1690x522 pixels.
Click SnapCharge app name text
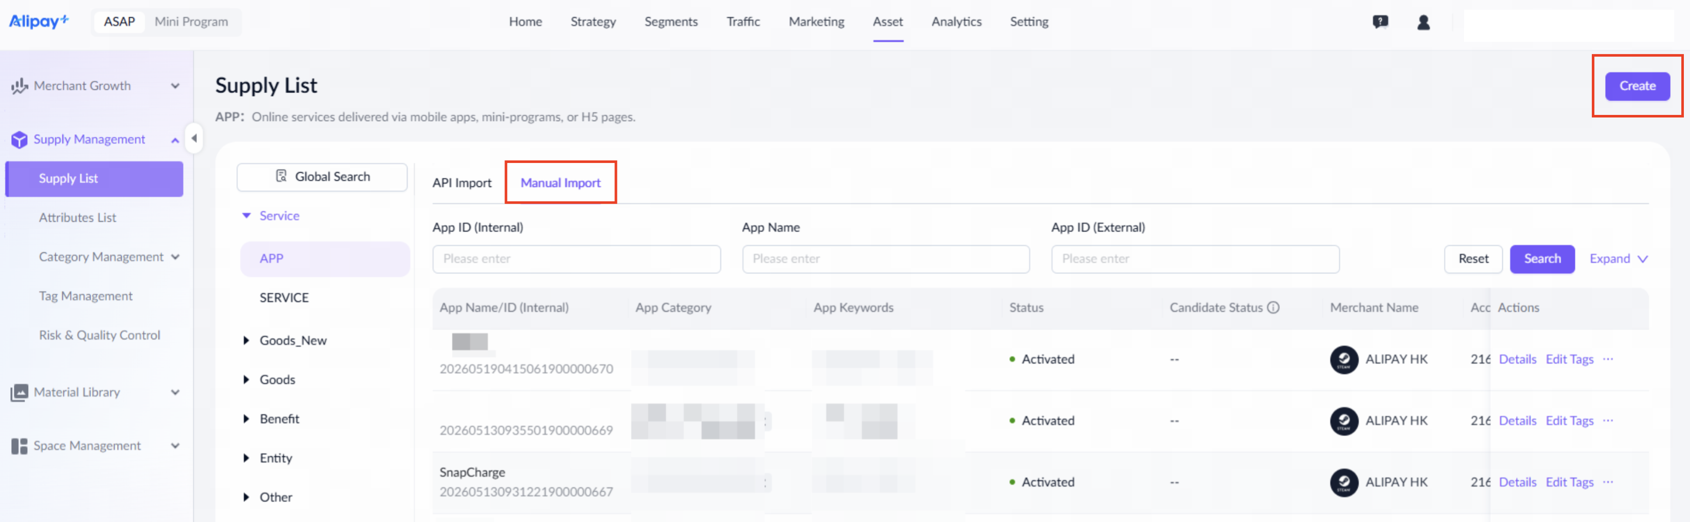(472, 473)
